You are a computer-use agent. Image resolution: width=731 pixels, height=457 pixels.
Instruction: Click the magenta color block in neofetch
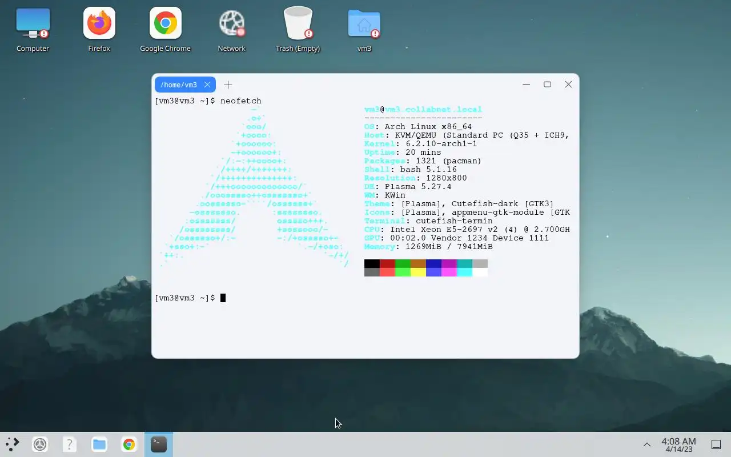pos(449,263)
